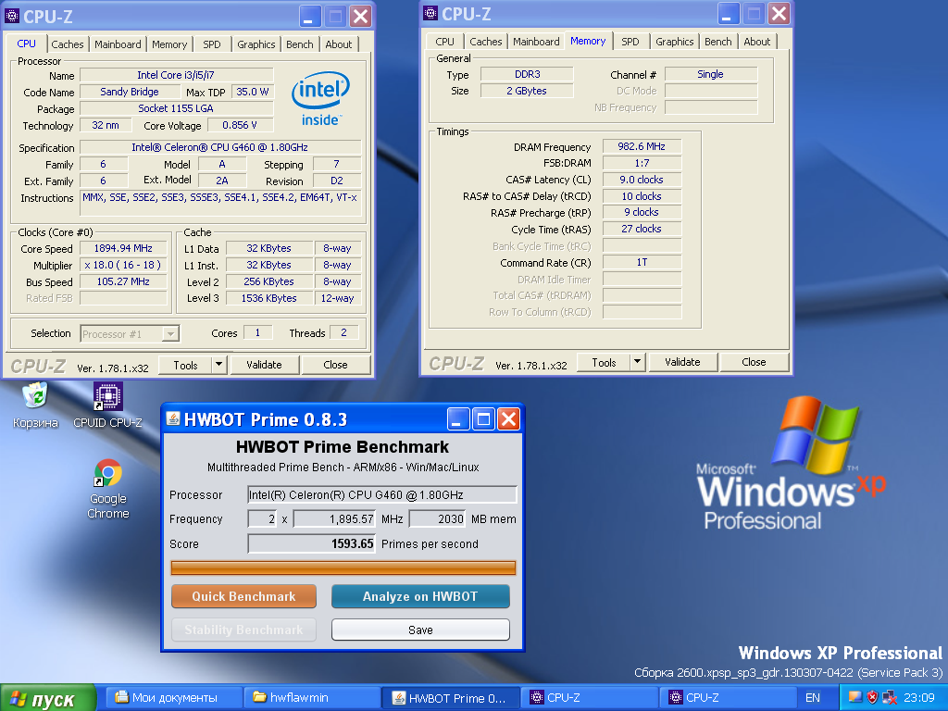The width and height of the screenshot is (948, 711).
Task: Click the Specification text Intel Celeron G460
Action: (x=220, y=147)
